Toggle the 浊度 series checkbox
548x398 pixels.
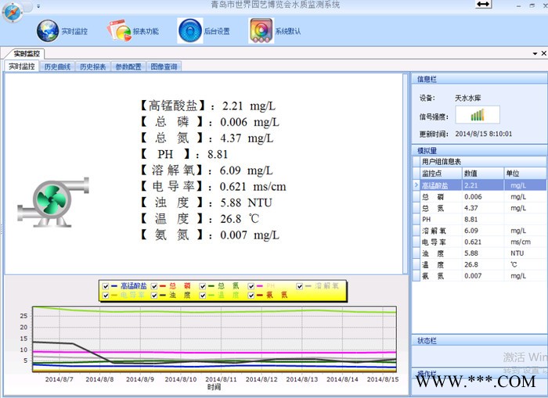[x=154, y=296]
